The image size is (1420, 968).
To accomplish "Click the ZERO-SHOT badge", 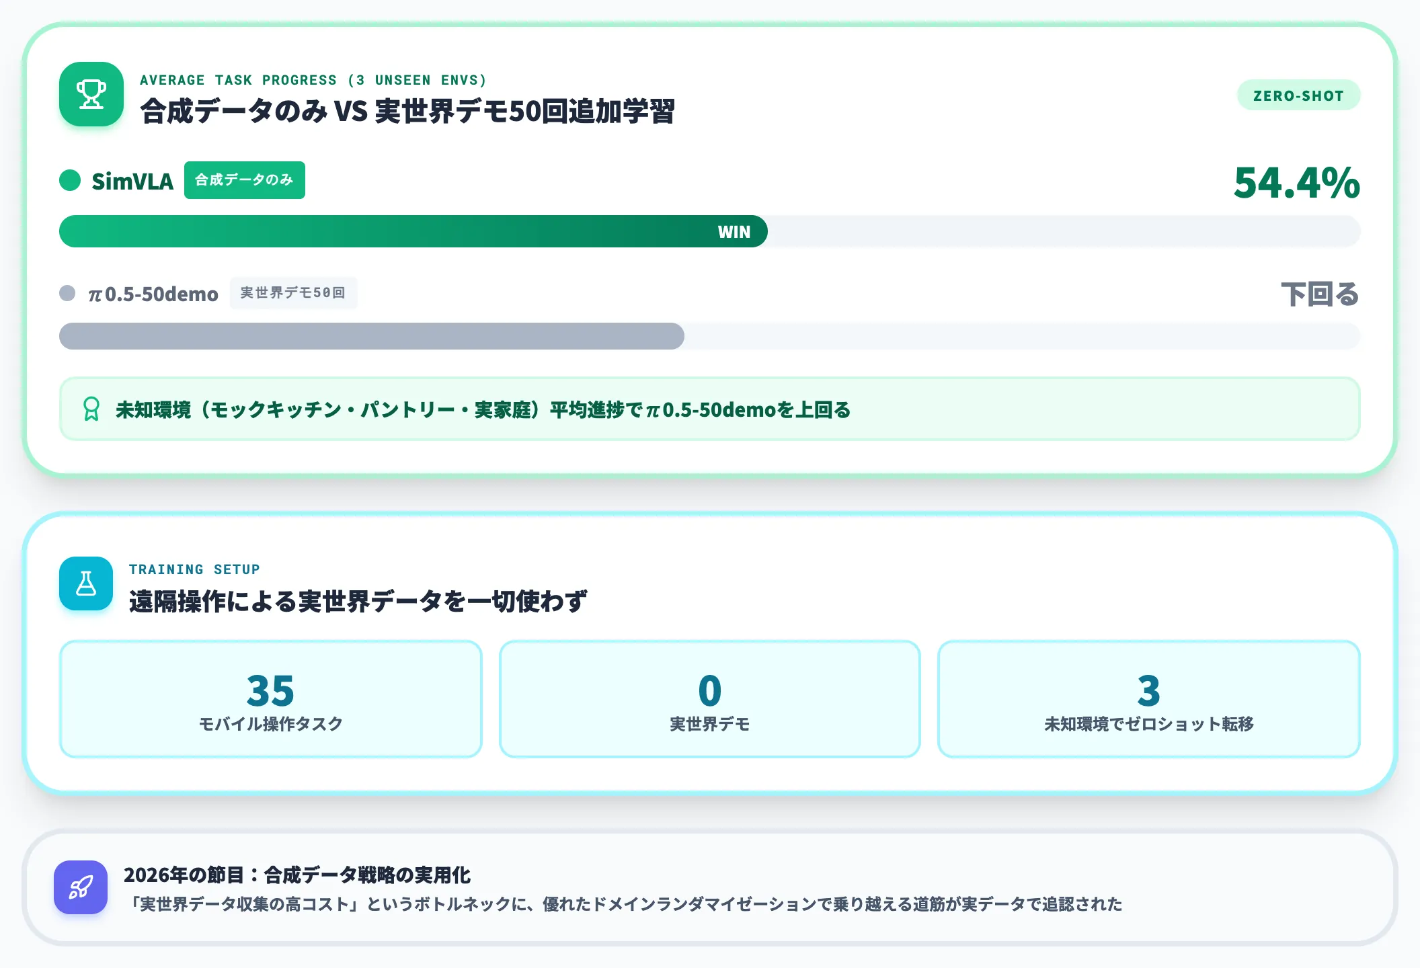I will (x=1298, y=95).
